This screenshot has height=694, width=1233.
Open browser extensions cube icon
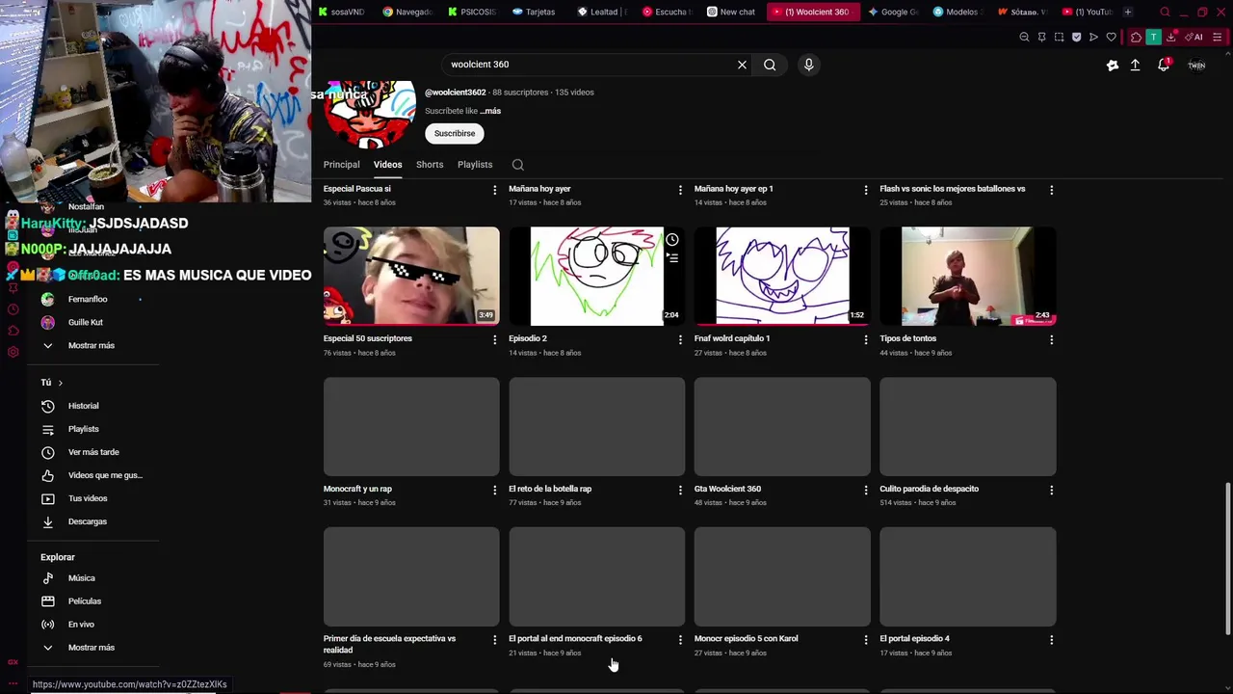click(1136, 38)
